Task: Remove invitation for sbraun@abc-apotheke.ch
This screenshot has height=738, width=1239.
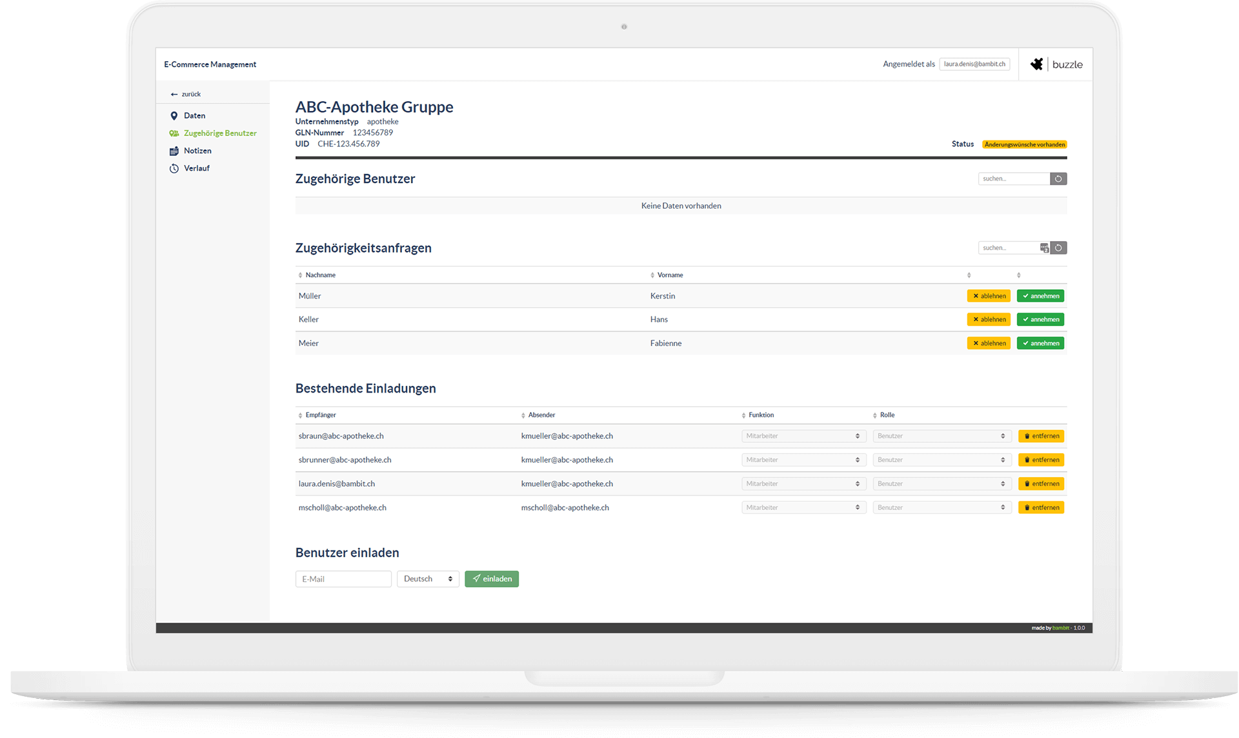Action: (1041, 436)
